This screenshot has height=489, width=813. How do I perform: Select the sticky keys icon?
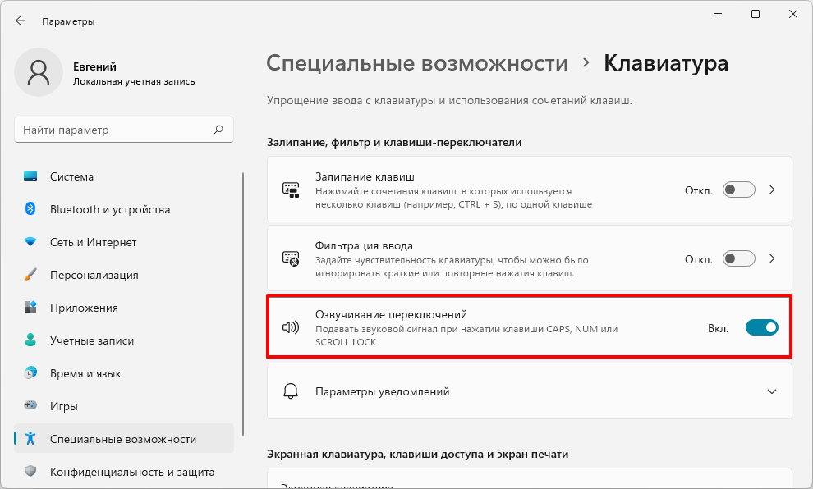pyautogui.click(x=291, y=190)
